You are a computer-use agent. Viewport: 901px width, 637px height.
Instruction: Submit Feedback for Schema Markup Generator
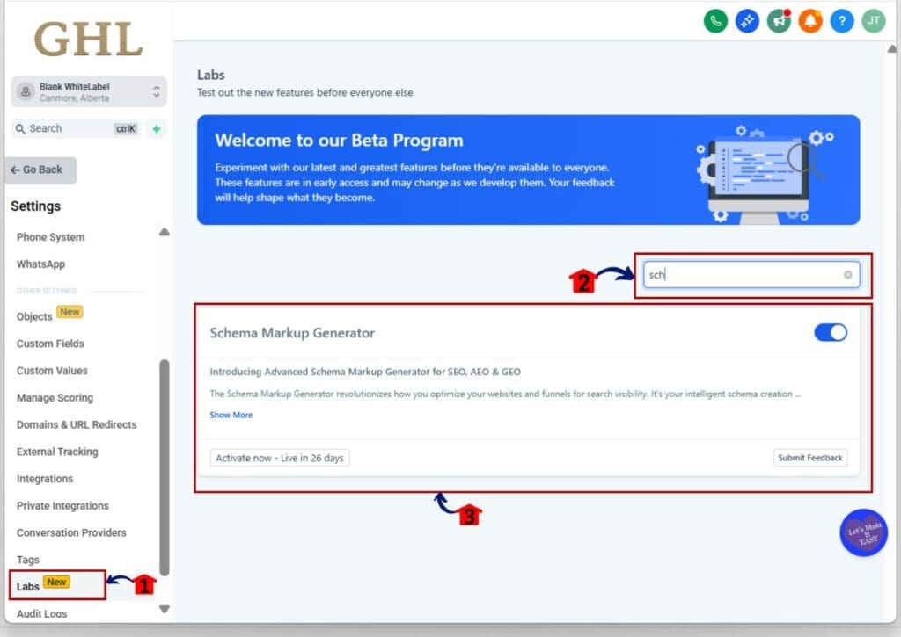[x=809, y=457]
